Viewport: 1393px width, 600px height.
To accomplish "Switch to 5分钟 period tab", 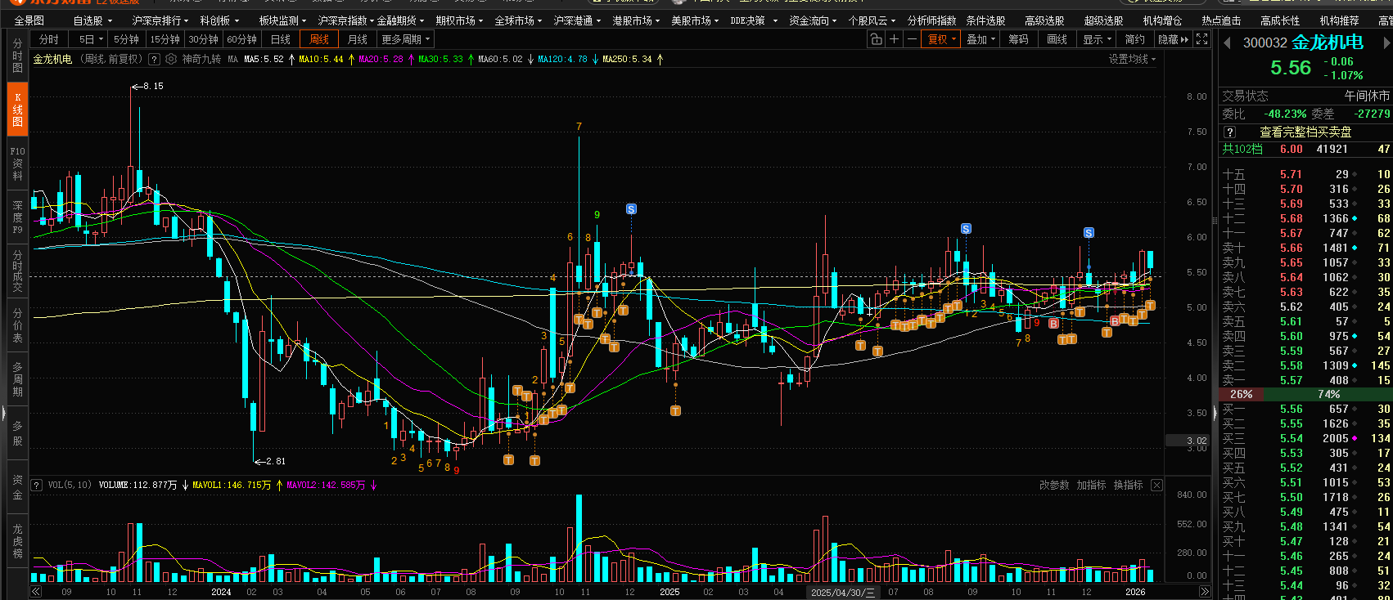I will pyautogui.click(x=126, y=39).
